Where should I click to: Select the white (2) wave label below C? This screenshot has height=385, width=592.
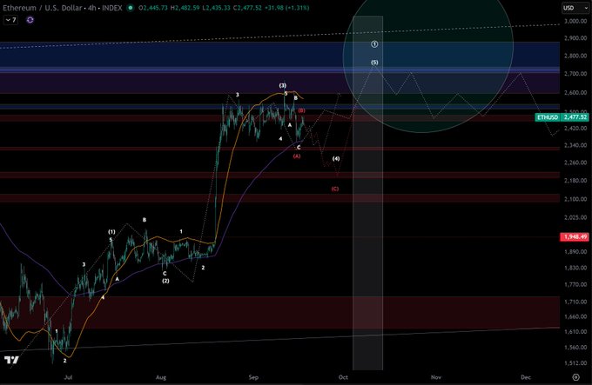tap(165, 281)
